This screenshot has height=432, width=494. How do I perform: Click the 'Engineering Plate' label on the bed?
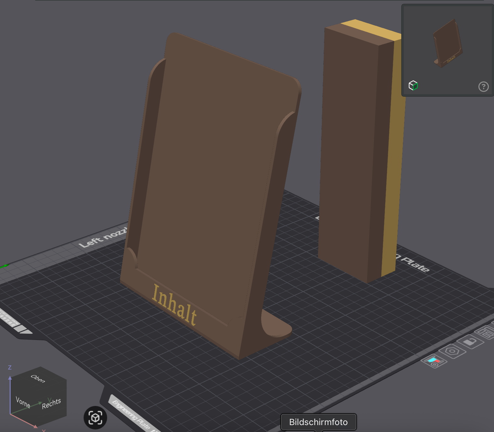pos(131,414)
